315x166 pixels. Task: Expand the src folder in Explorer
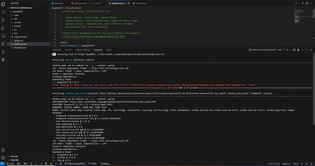(15, 30)
